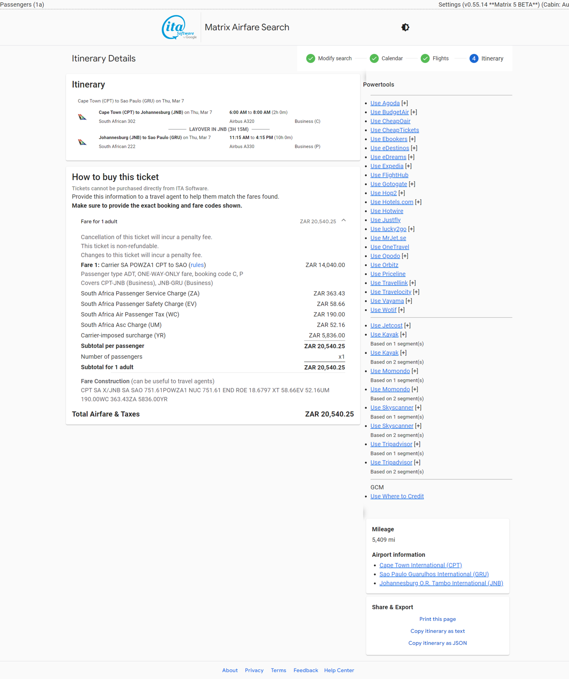
Task: Open the Use Where to Credit link
Action: tap(397, 496)
